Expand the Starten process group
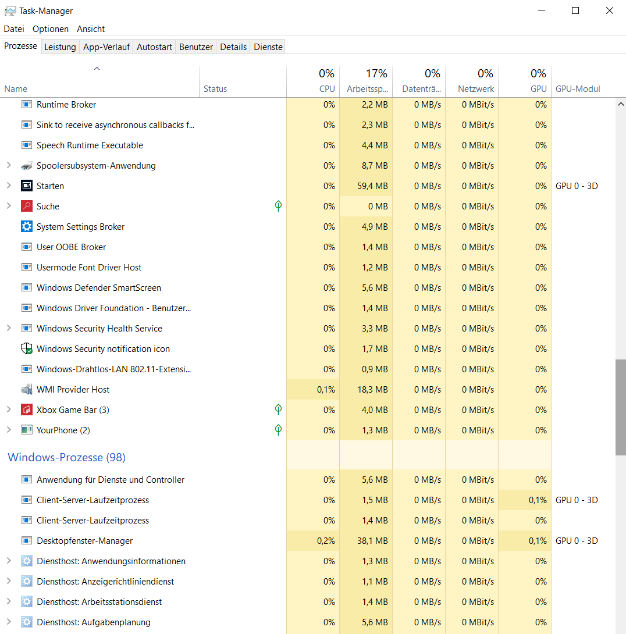626x634 pixels. click(x=9, y=186)
